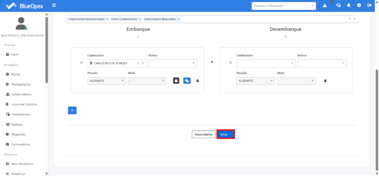Clear CARLOS REIS DE ALMEIDA selection
Screen dimensions: 379x176
coord(138,63)
